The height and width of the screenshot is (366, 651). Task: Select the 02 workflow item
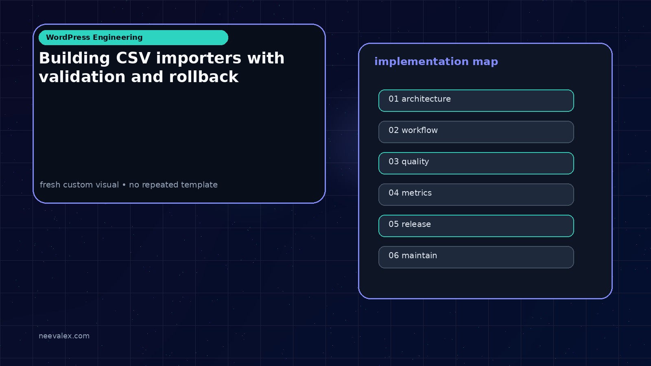click(476, 132)
